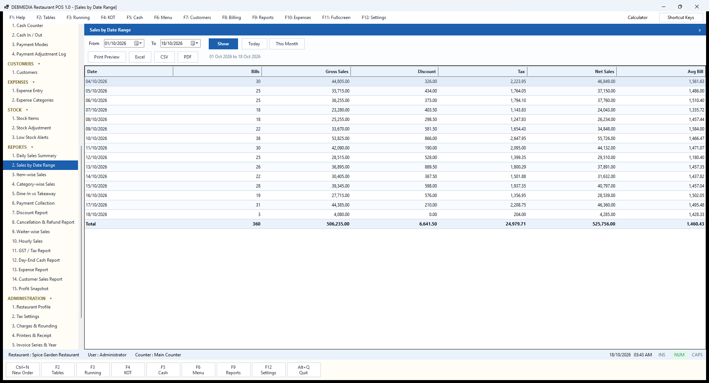Click the sidebar vertical scrollbar
Screen dimensions: 709x383
(x=81, y=232)
